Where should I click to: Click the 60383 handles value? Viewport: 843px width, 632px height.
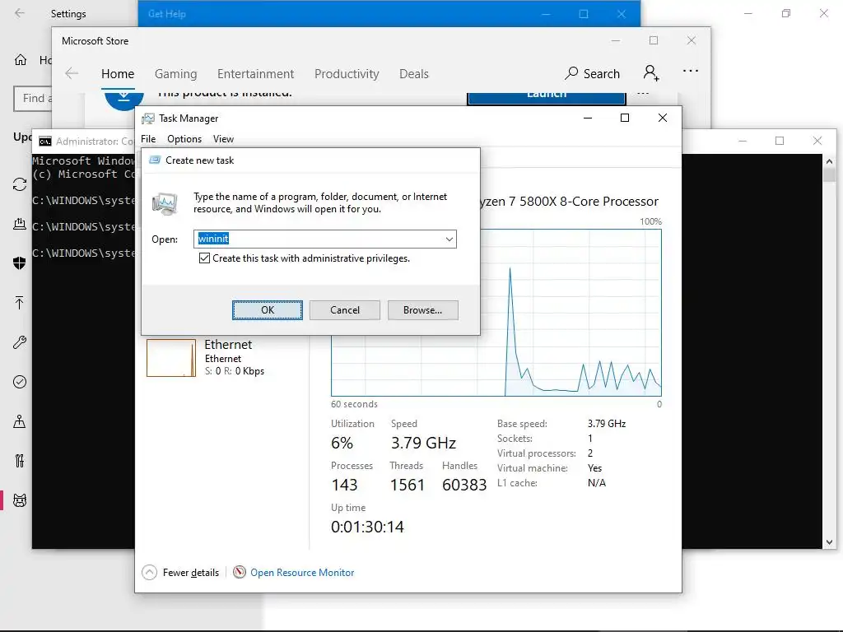(464, 485)
